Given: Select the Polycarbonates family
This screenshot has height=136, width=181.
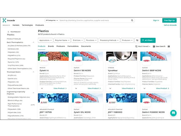Looking at the screenshot, I should (16, 116).
